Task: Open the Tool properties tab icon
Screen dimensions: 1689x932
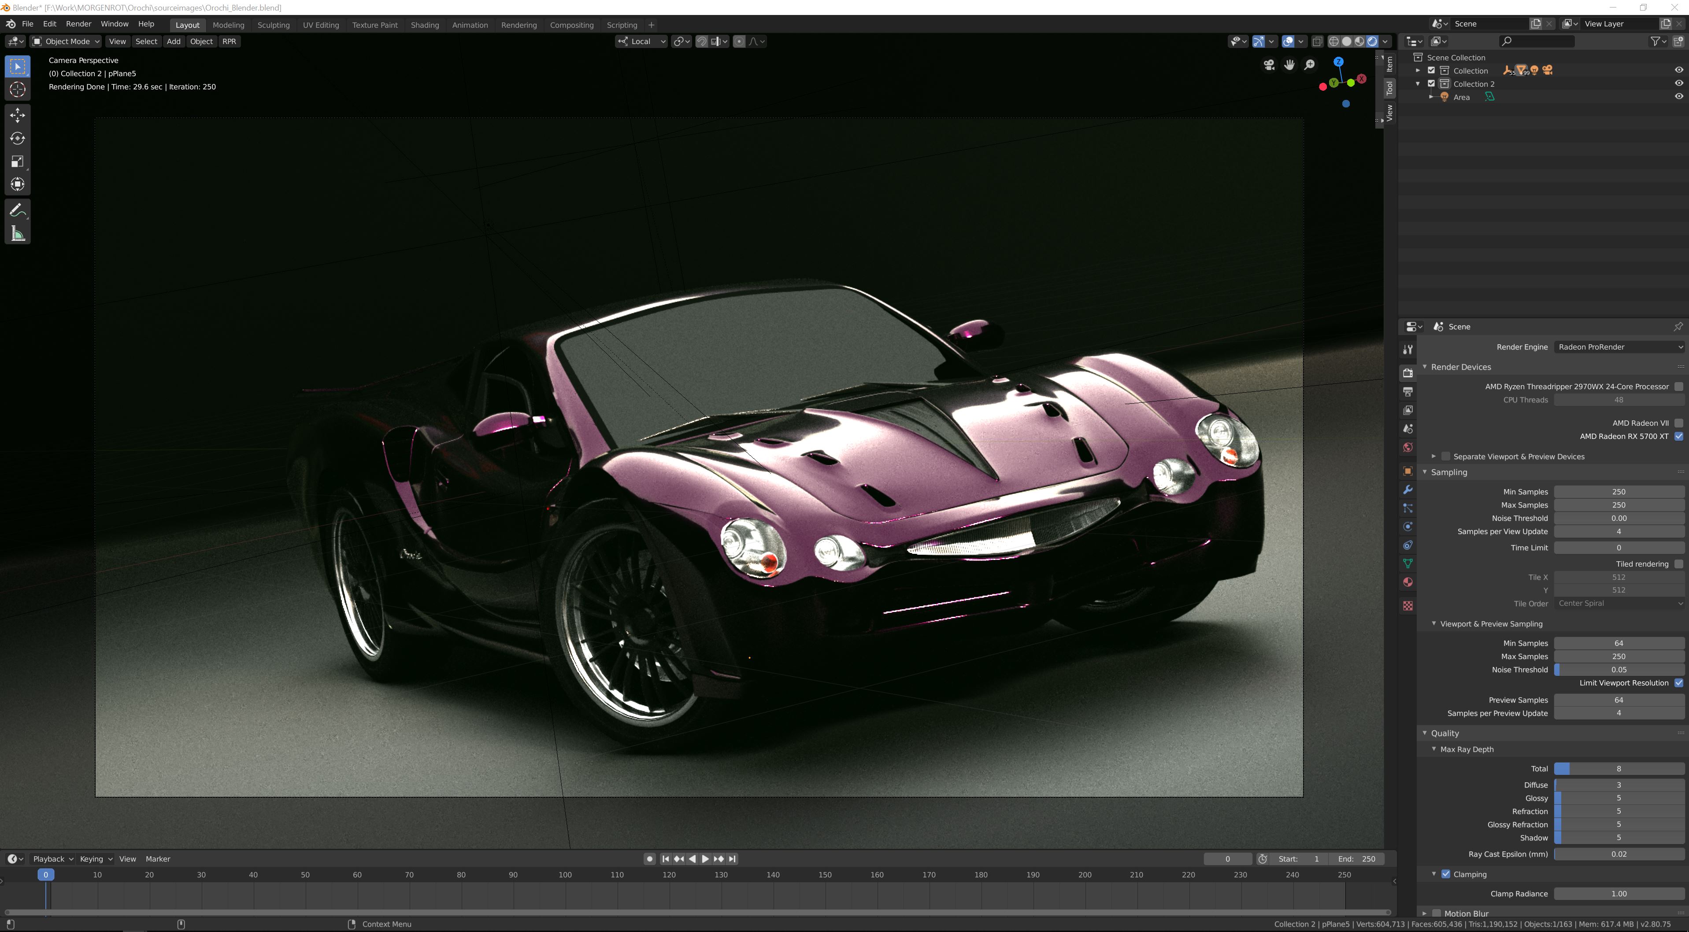Action: click(x=1407, y=350)
